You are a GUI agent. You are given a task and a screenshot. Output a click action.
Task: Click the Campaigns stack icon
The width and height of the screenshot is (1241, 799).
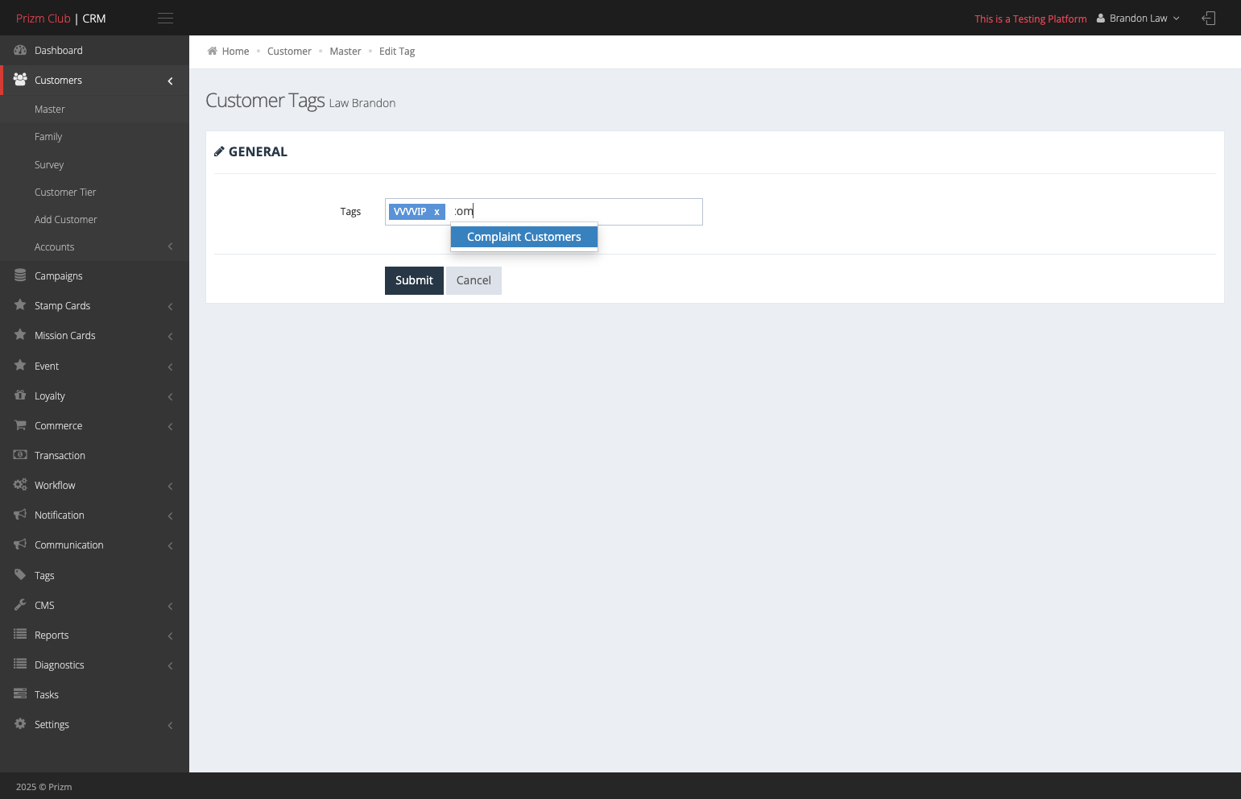(20, 275)
